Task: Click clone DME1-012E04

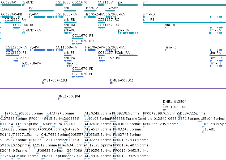Action: click(x=174, y=102)
